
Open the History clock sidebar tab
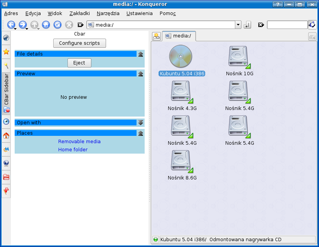(x=6, y=122)
